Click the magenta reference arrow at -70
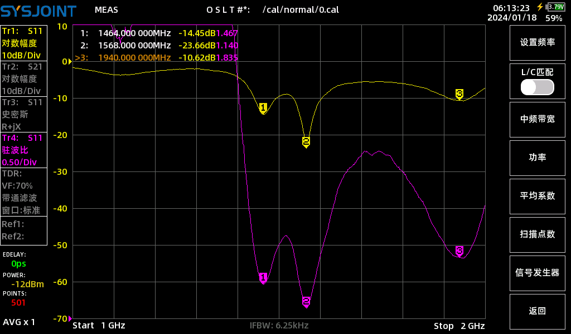 pyautogui.click(x=70, y=319)
